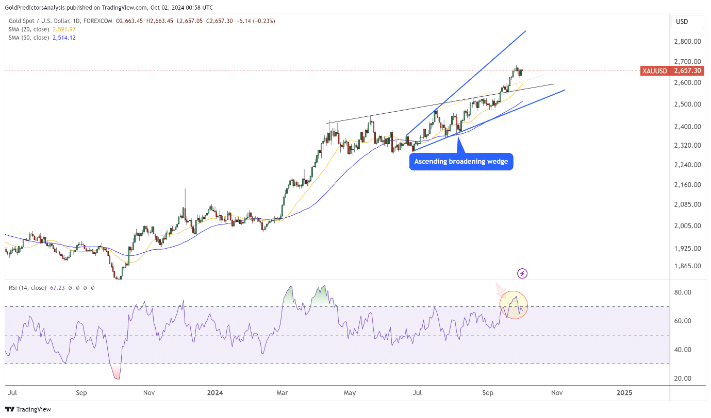Click the RSI 60.00 axis label
This screenshot has height=418, width=711.
click(x=683, y=321)
